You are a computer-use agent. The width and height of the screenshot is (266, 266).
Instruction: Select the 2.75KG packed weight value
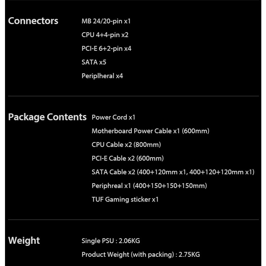click(189, 254)
